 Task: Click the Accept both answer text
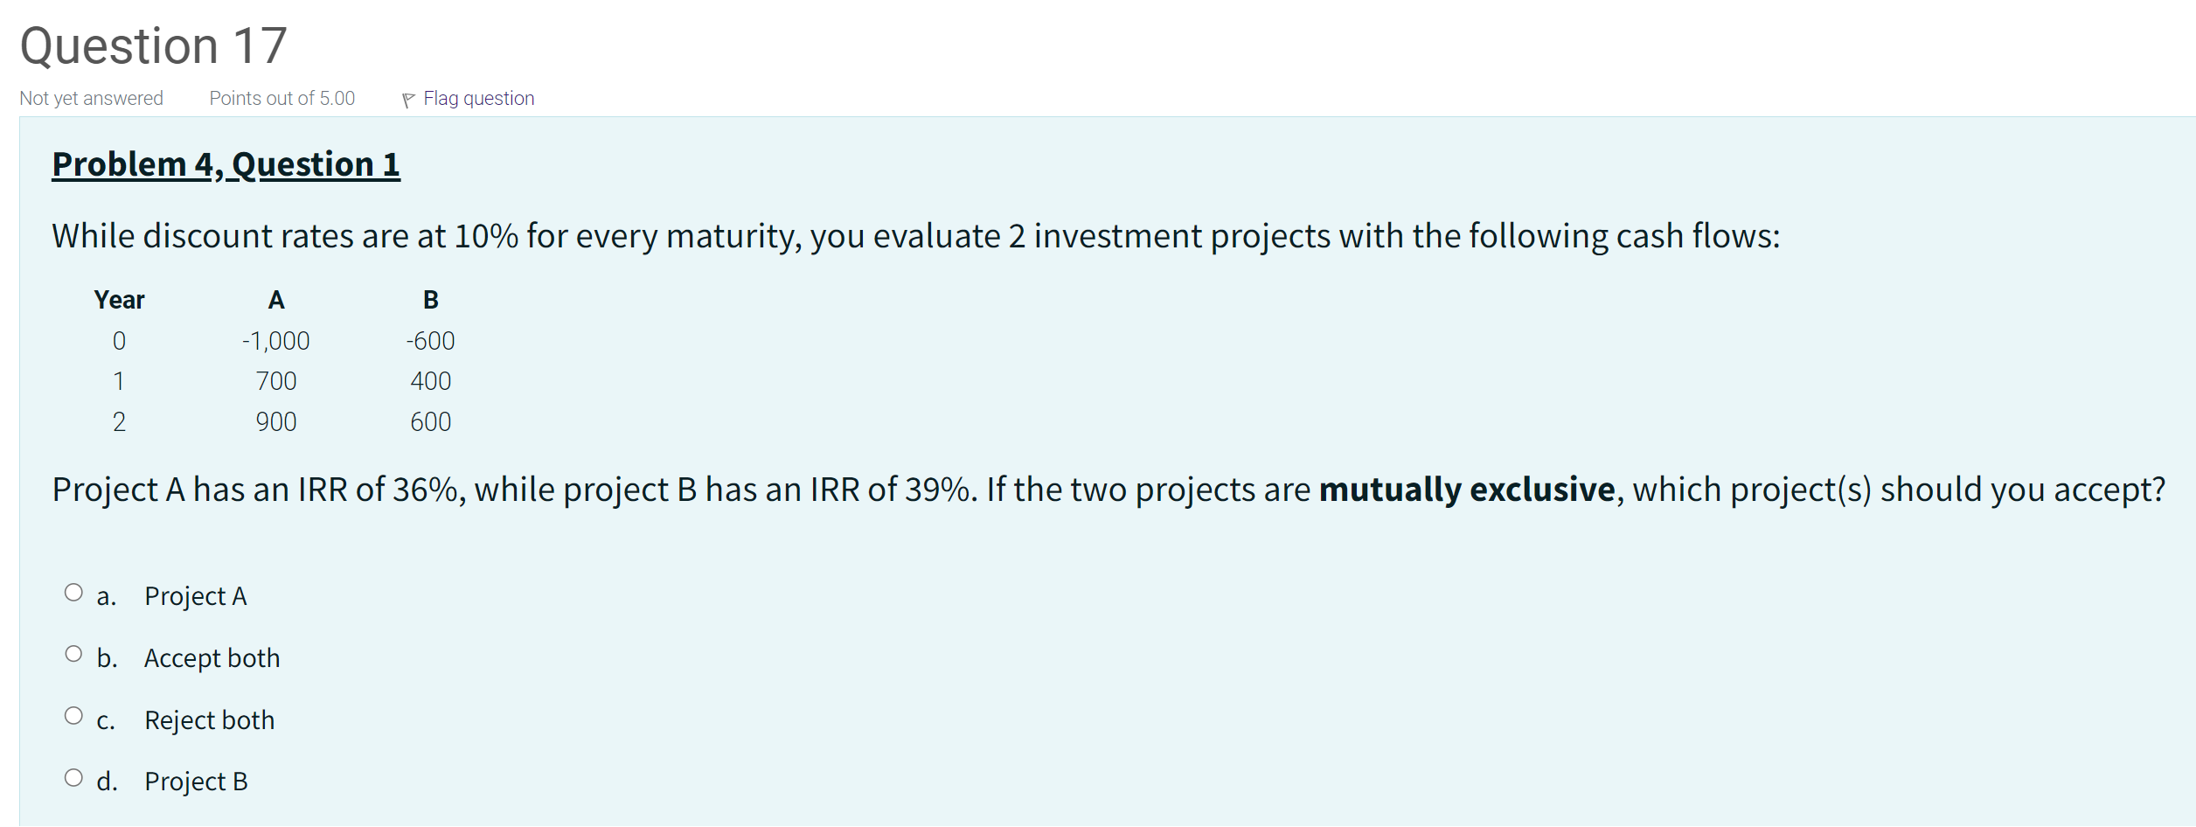tap(212, 657)
